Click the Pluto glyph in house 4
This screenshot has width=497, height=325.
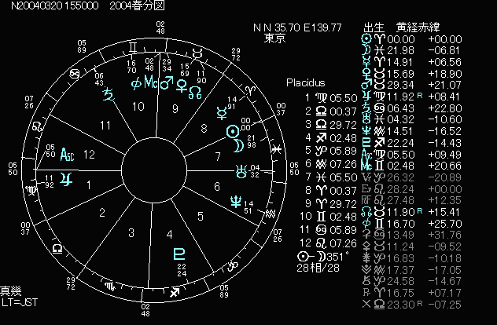pos(179,254)
